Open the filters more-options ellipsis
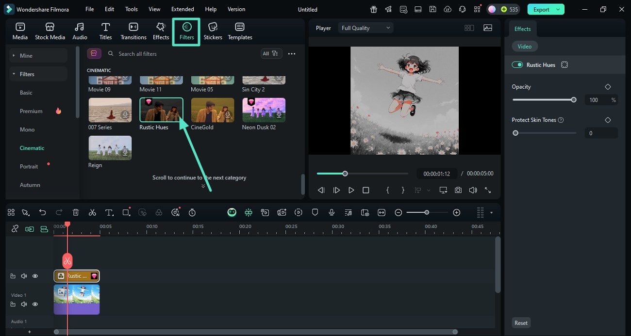 click(292, 54)
